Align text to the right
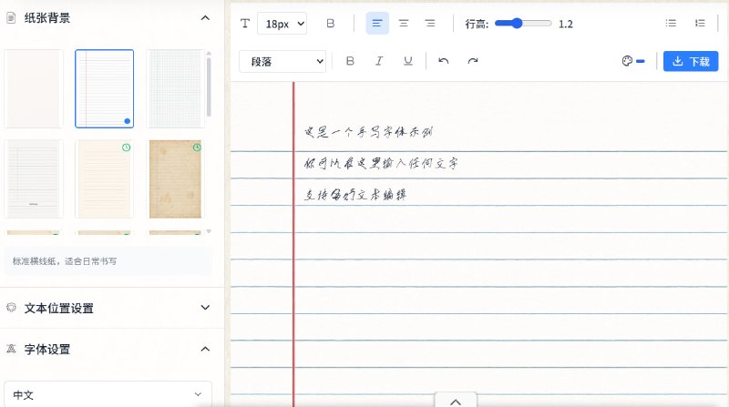 click(x=430, y=24)
